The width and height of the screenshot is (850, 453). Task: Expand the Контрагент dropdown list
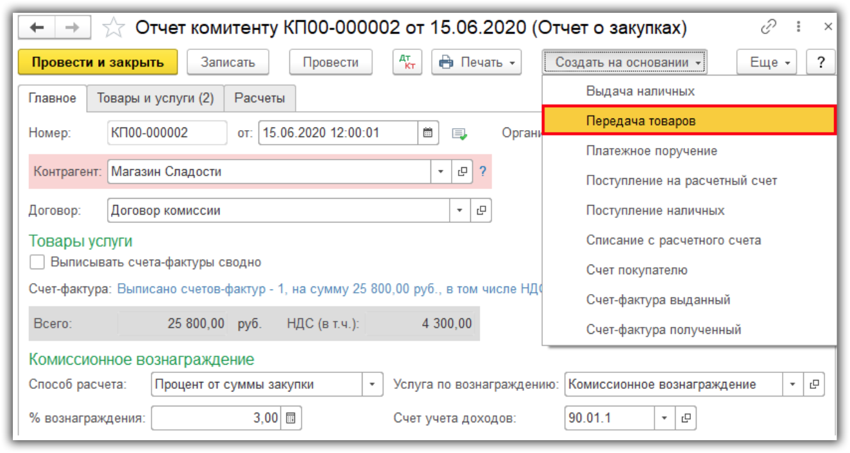441,172
